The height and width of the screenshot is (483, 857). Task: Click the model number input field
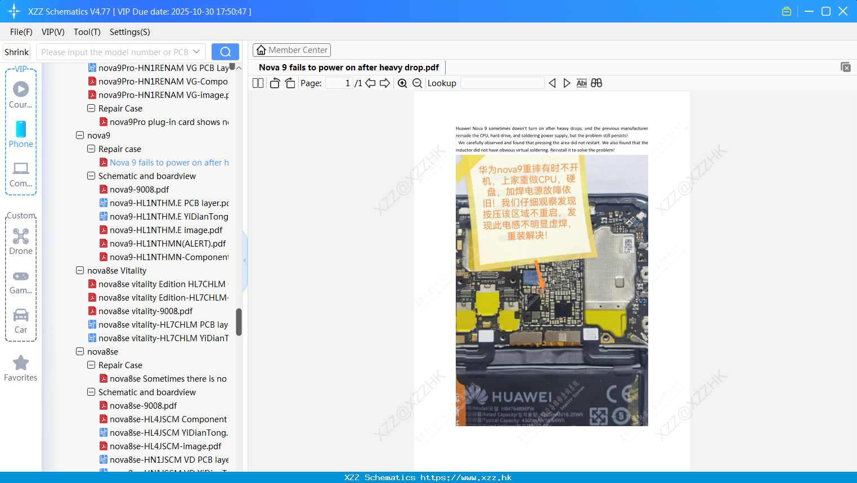[x=114, y=52]
